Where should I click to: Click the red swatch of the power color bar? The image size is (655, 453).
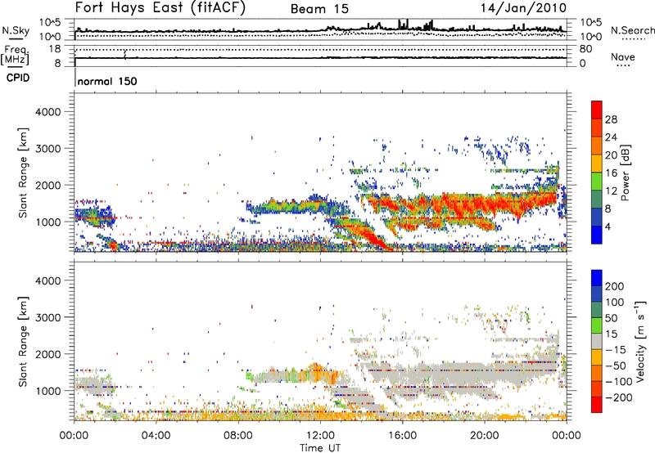tap(597, 110)
